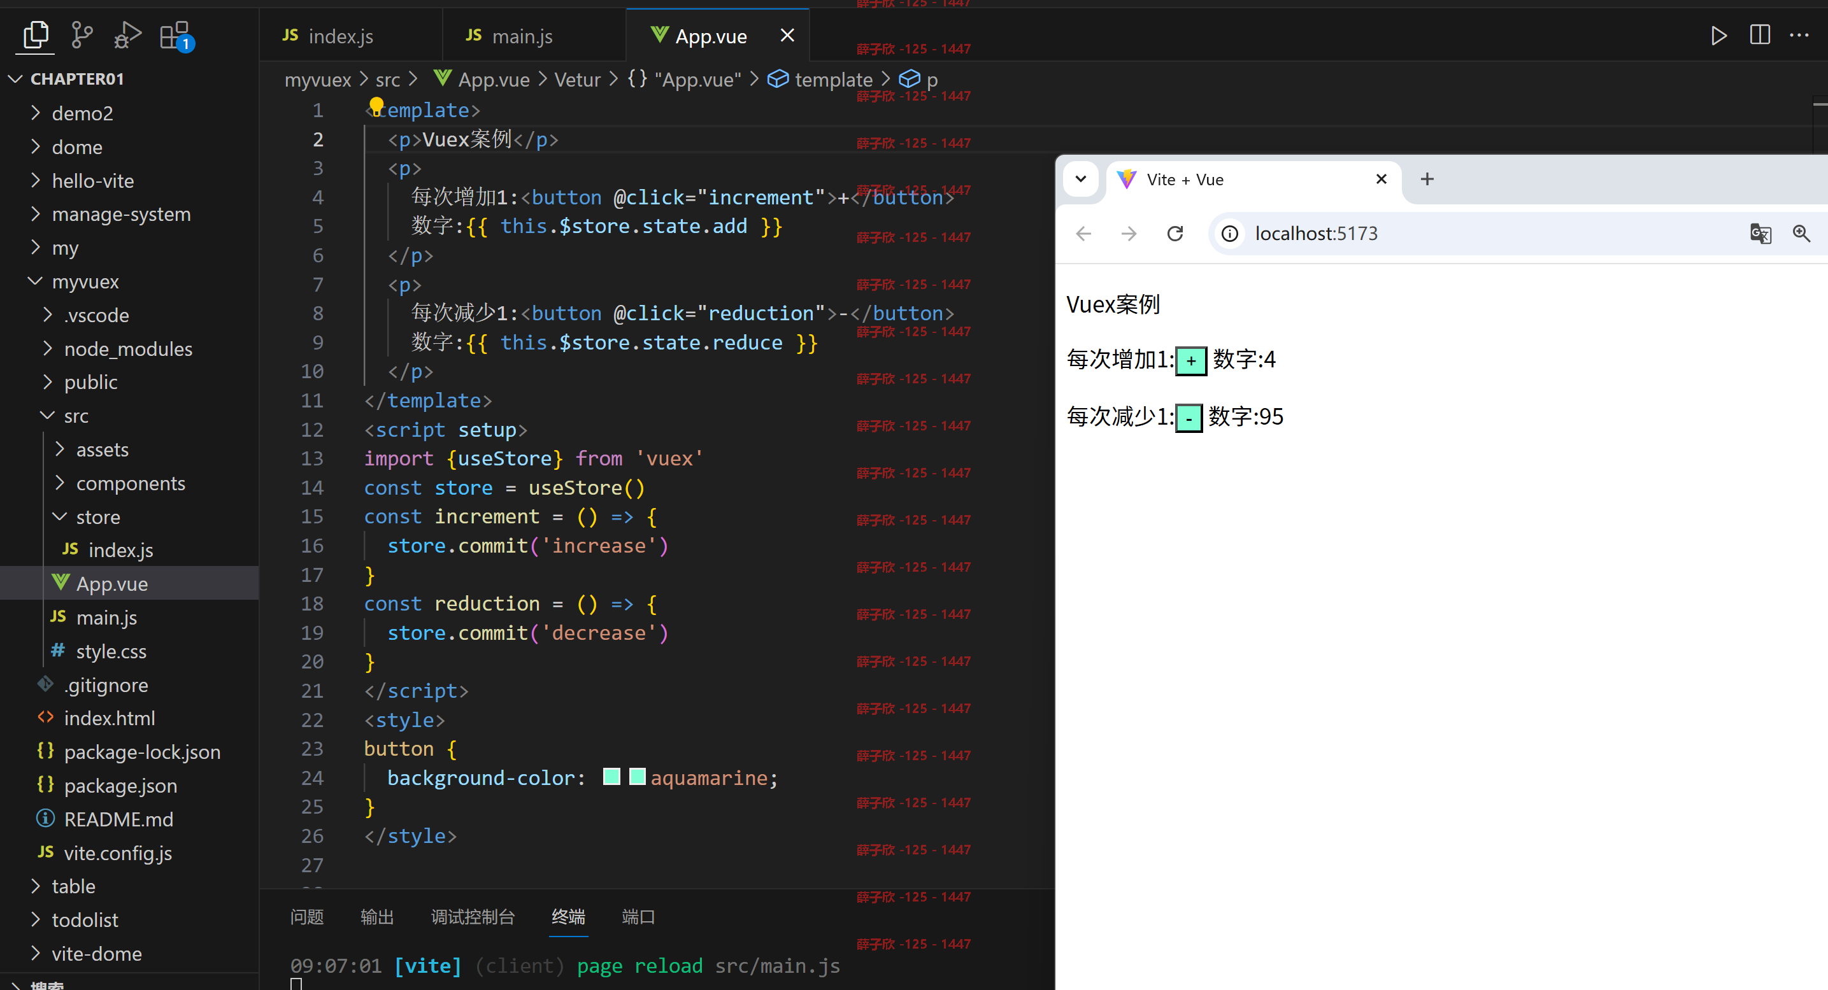The height and width of the screenshot is (990, 1828).
Task: Click the first aquamarine color swatch on line 24
Action: pyautogui.click(x=611, y=777)
